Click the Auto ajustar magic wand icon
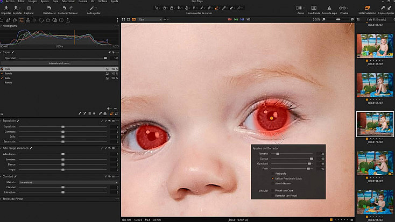This screenshot has height=222, width=395. [92, 8]
